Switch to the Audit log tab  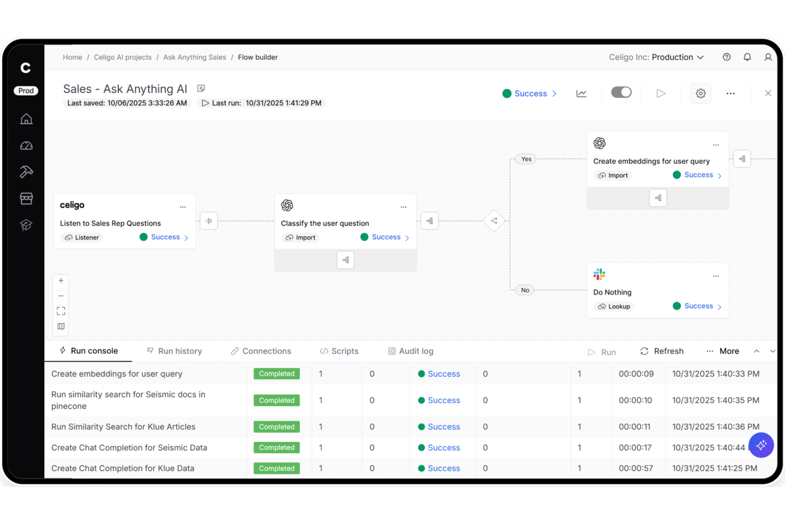coord(411,351)
